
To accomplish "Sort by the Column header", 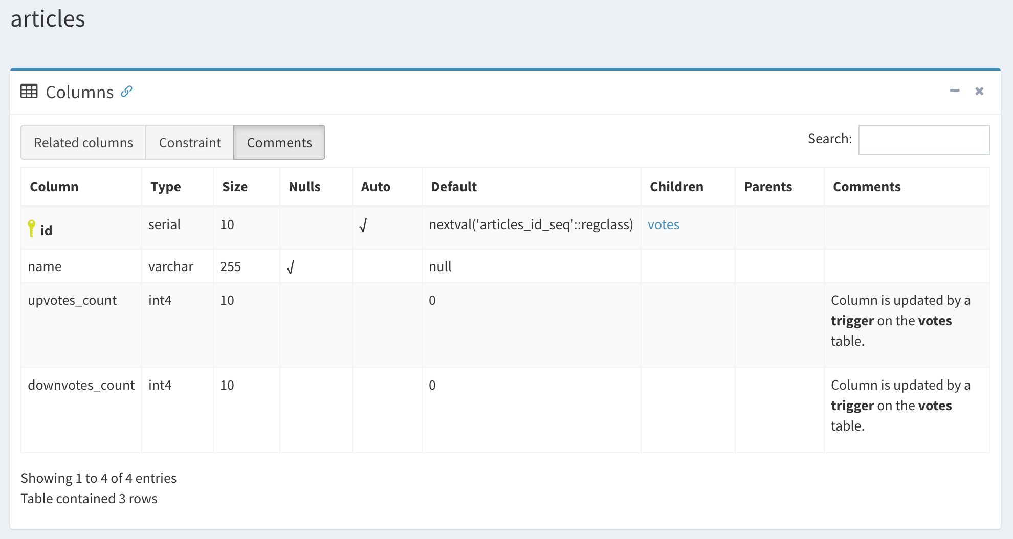I will point(81,187).
